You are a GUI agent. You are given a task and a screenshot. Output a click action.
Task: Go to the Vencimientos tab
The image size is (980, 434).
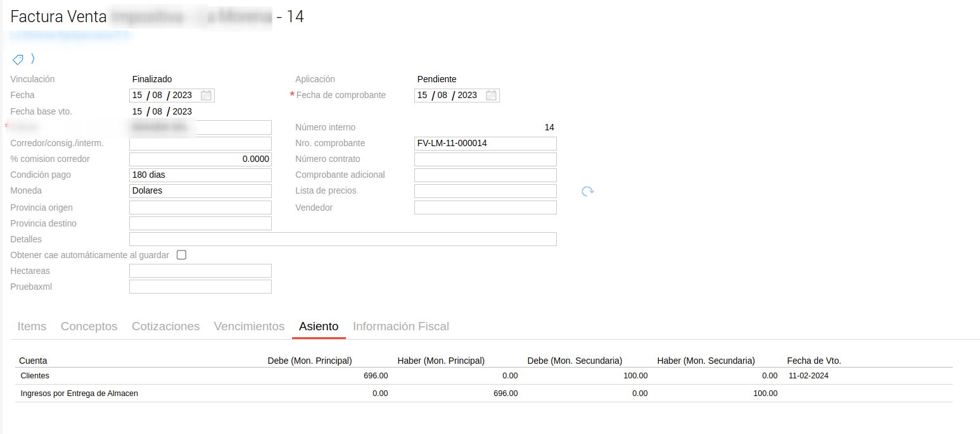pyautogui.click(x=249, y=326)
